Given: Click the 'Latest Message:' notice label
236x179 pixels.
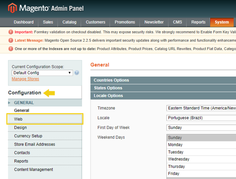Looking at the screenshot, I should click(x=29, y=40).
